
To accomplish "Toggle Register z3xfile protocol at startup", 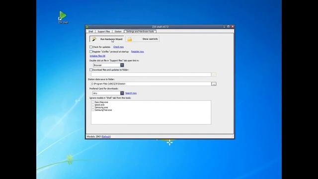I will coord(91,52).
